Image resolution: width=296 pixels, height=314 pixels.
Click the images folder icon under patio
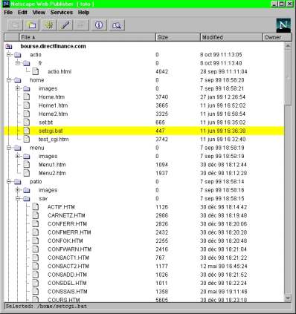27,190
